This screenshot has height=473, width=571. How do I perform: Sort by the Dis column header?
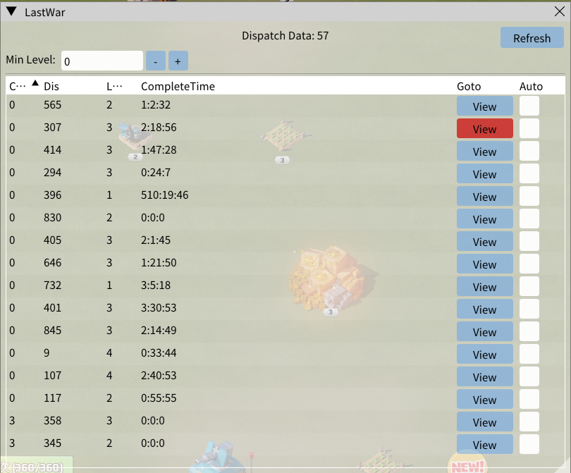tap(51, 86)
